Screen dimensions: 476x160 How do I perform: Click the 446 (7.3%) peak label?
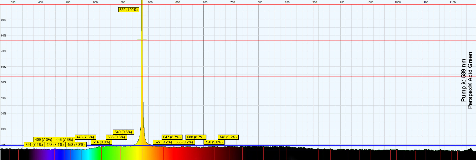tap(64, 140)
